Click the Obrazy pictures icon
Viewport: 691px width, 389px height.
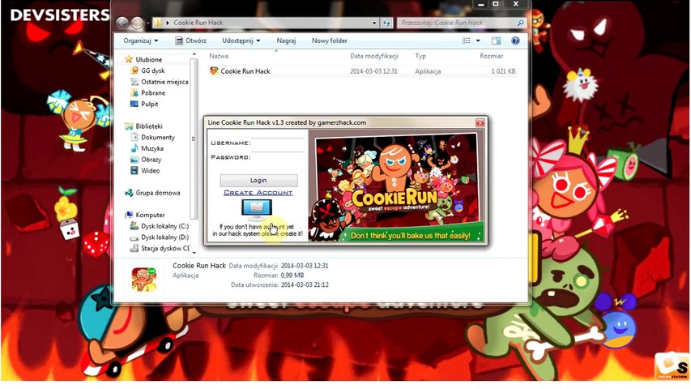pos(134,160)
